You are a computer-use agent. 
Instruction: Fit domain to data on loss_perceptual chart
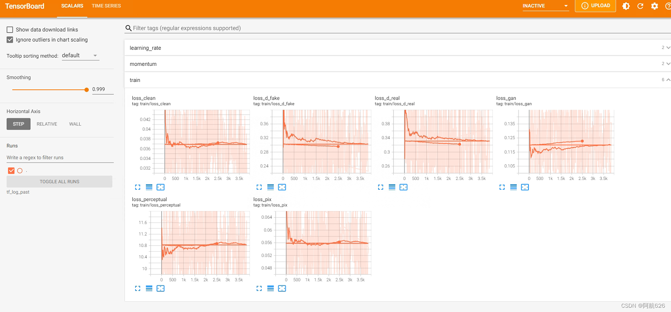click(161, 288)
